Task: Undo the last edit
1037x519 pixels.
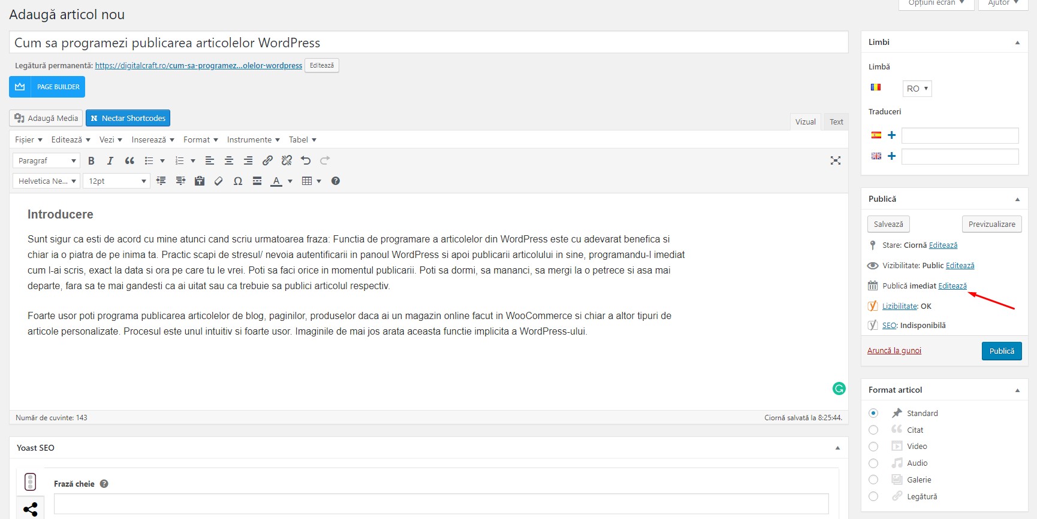Action: click(306, 160)
